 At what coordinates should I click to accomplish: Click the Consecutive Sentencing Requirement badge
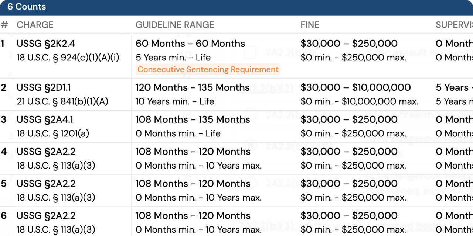pyautogui.click(x=208, y=69)
